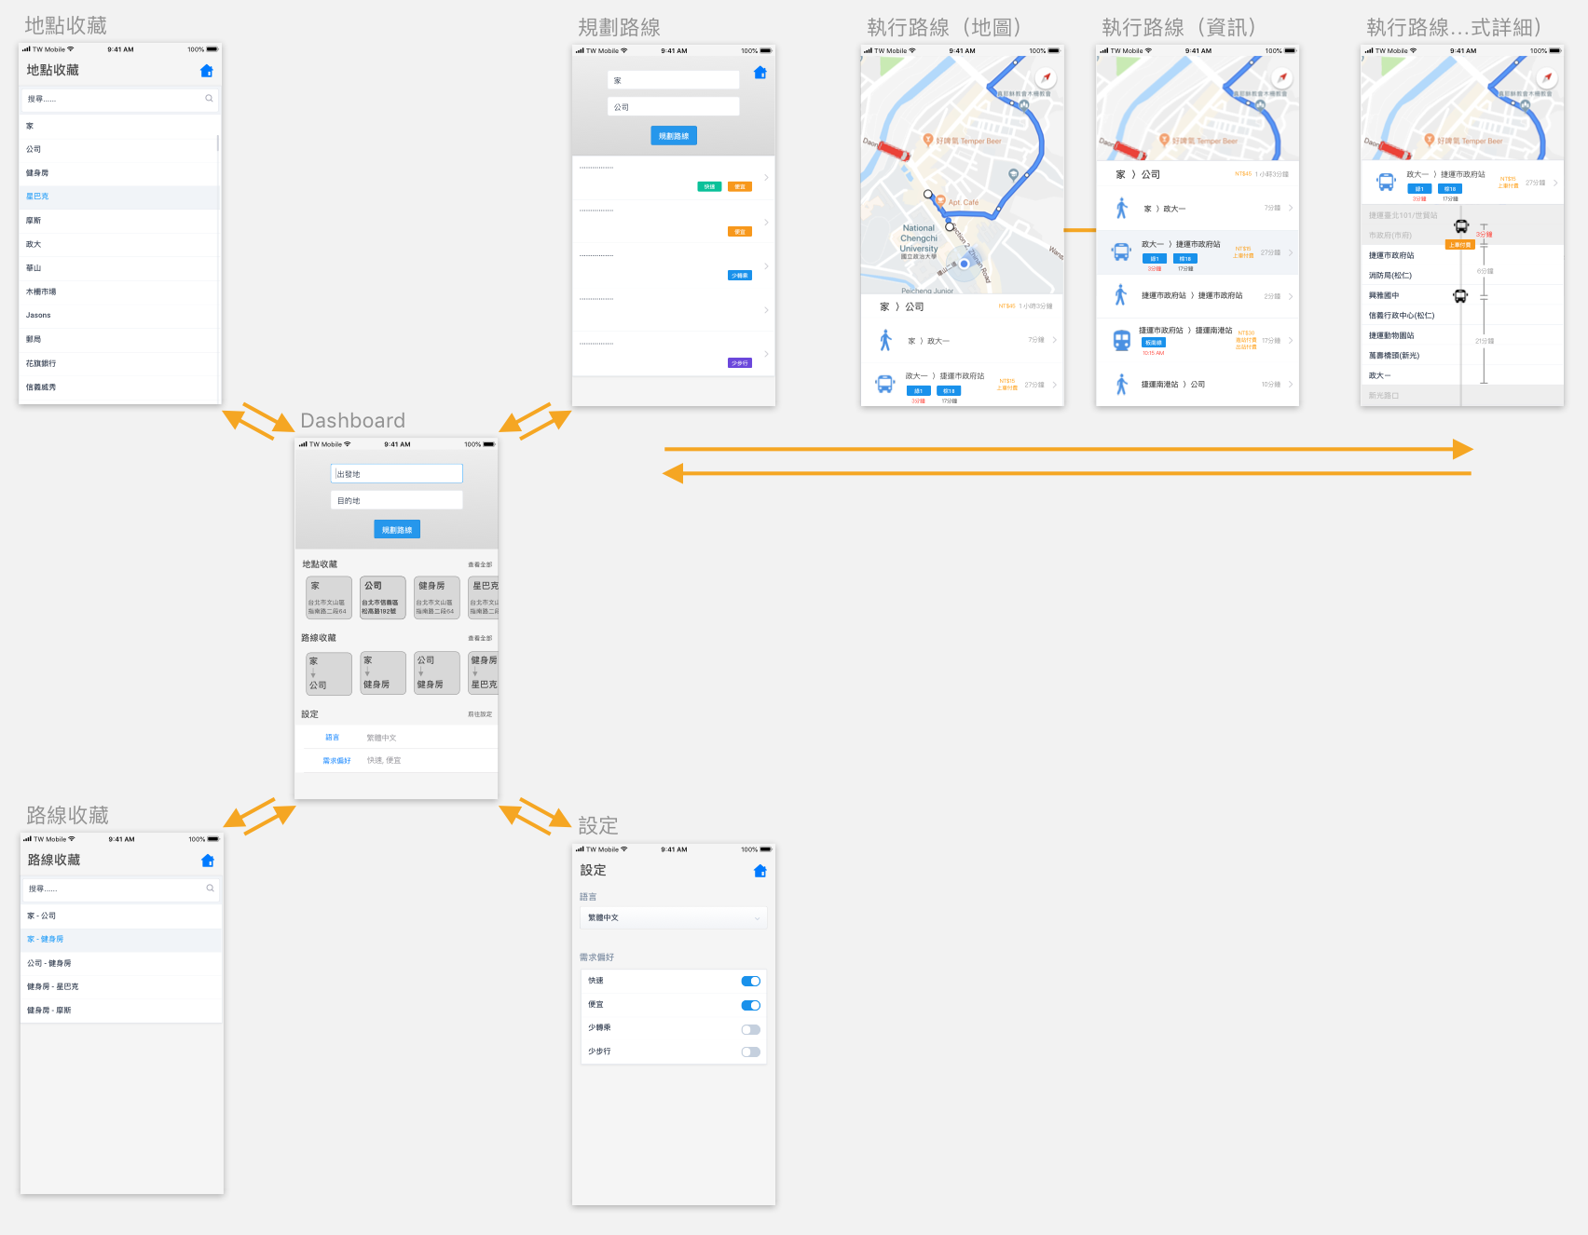This screenshot has height=1235, width=1588.
Task: Expand 政大一 bus step chevron on 資訊 screen
Action: (x=1291, y=252)
